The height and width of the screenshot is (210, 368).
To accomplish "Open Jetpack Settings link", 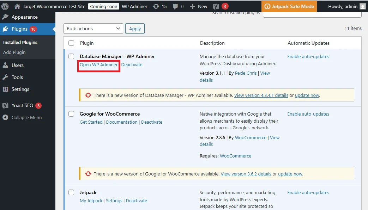I will [114, 200].
